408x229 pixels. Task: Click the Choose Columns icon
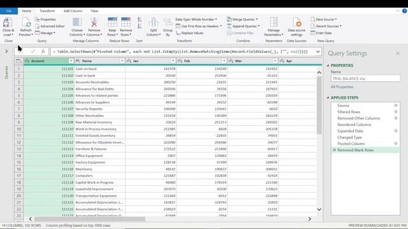tap(77, 22)
